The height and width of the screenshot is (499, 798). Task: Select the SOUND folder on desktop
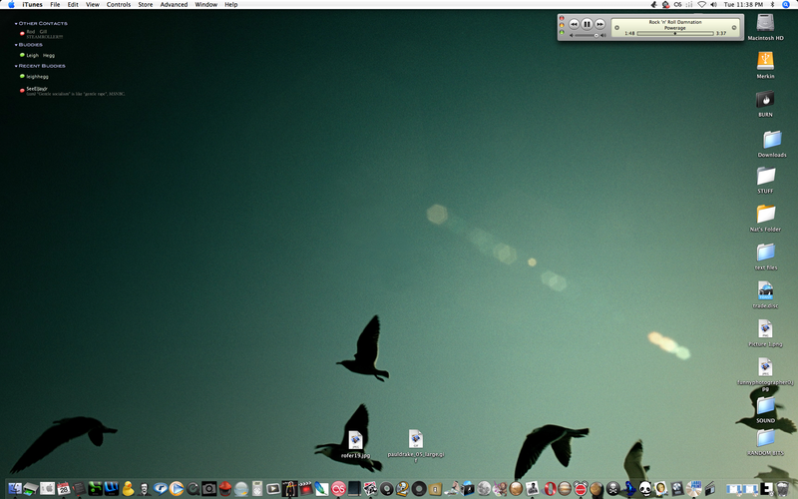pyautogui.click(x=765, y=406)
